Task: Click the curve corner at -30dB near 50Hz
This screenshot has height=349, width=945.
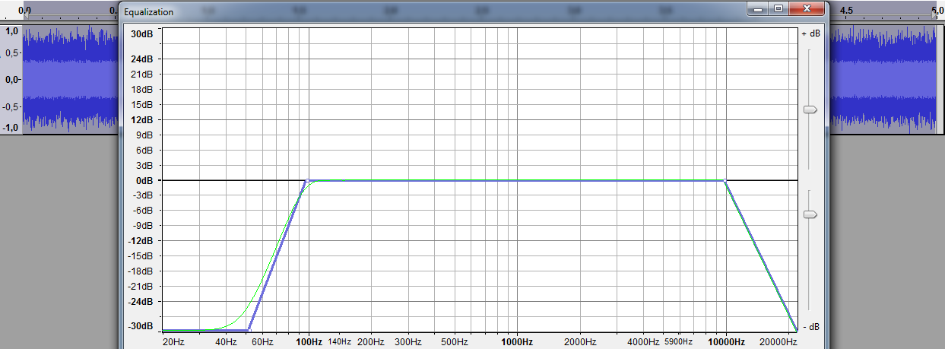Action: (x=248, y=330)
